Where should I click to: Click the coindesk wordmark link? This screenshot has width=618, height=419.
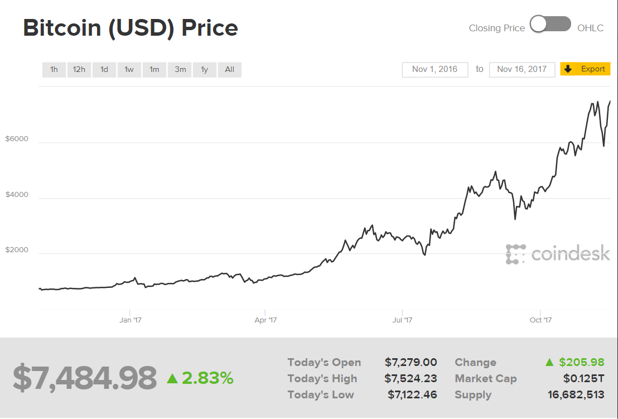pyautogui.click(x=571, y=254)
